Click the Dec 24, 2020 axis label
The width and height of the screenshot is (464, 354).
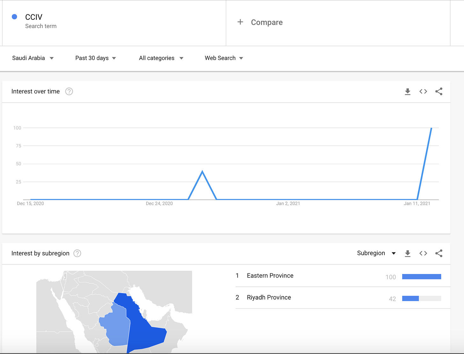159,204
